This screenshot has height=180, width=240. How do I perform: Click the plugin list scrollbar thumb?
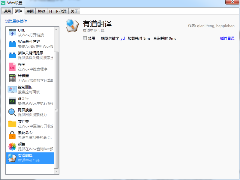pos(56,110)
